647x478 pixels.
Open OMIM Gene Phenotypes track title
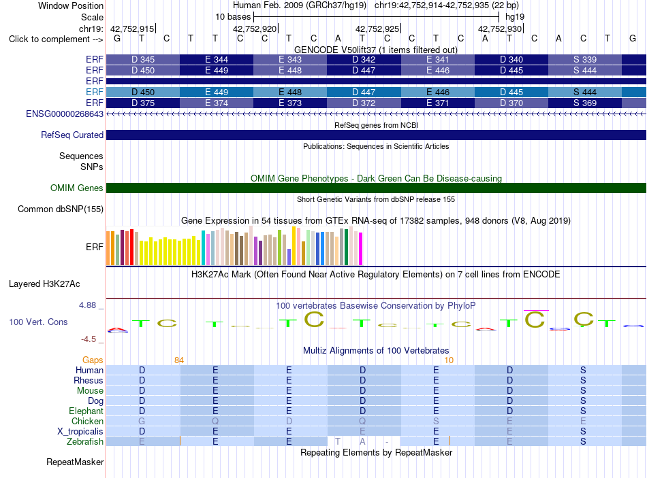(376, 178)
